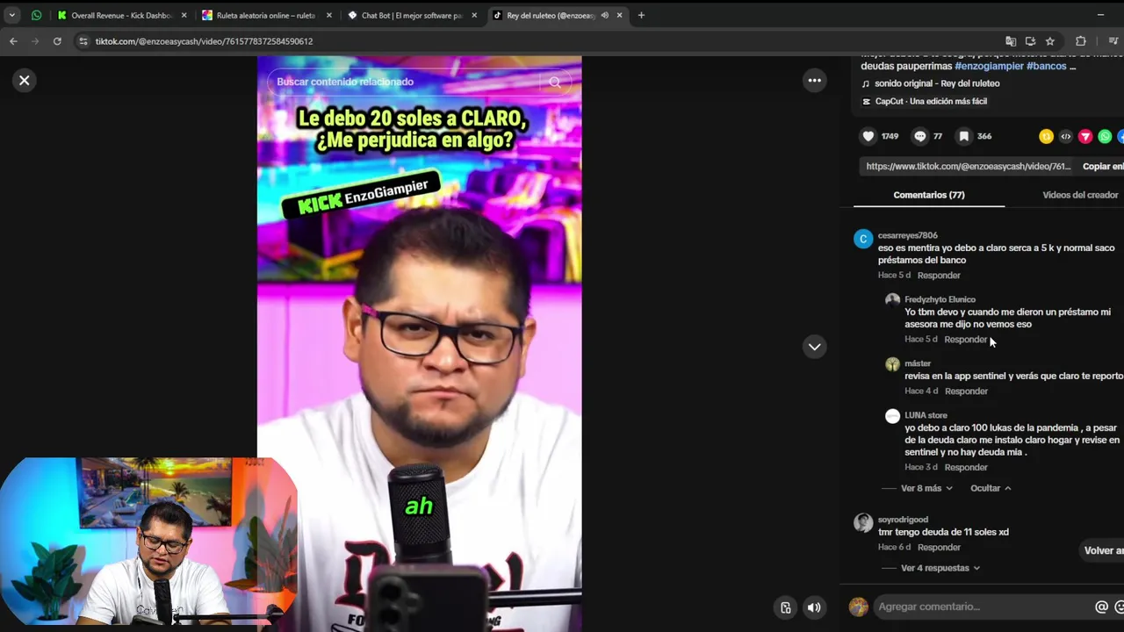Open soyrodrigood's profile avatar
1124x632 pixels.
pyautogui.click(x=863, y=523)
